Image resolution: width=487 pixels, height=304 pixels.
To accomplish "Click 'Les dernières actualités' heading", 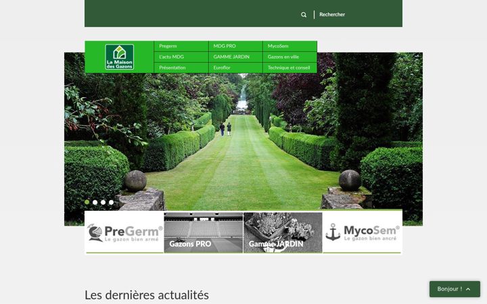I will (x=147, y=295).
